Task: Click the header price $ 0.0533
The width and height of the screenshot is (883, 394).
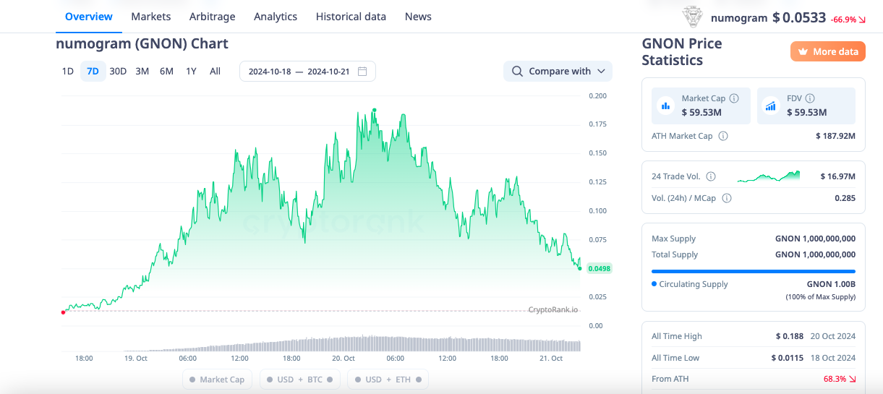Action: click(799, 17)
